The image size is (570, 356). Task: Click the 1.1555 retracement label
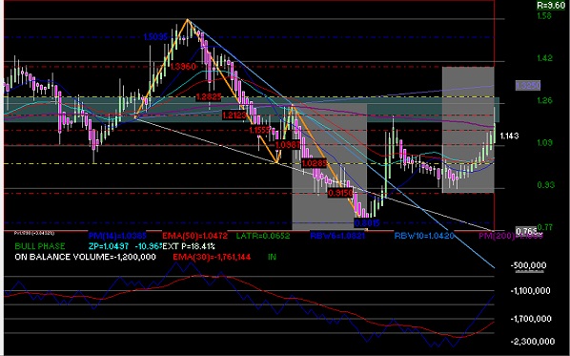click(x=260, y=130)
